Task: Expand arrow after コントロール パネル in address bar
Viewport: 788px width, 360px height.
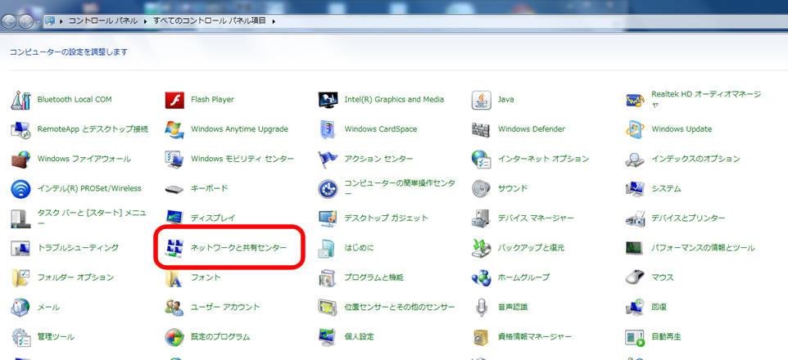Action: pyautogui.click(x=145, y=21)
